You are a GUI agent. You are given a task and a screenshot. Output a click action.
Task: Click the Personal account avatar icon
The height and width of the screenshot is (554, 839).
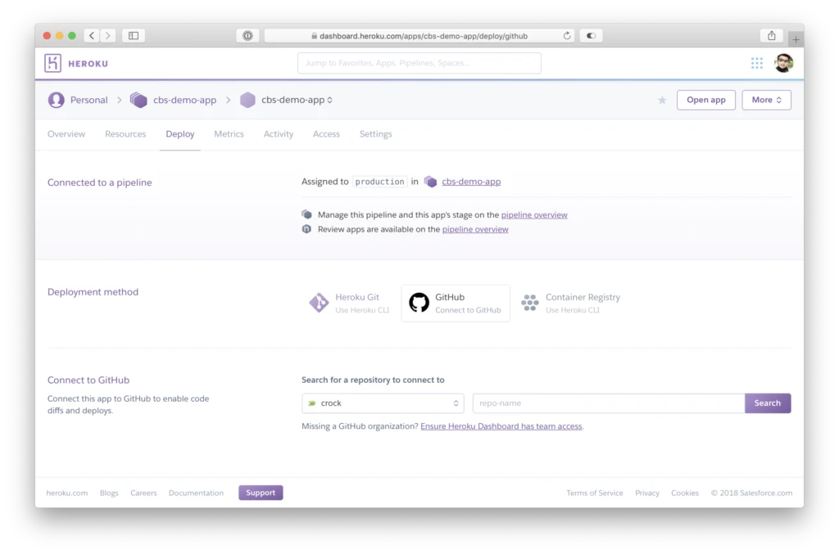[56, 100]
